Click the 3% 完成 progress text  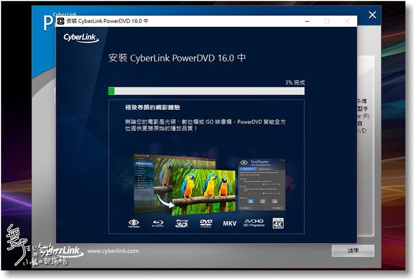click(x=295, y=83)
